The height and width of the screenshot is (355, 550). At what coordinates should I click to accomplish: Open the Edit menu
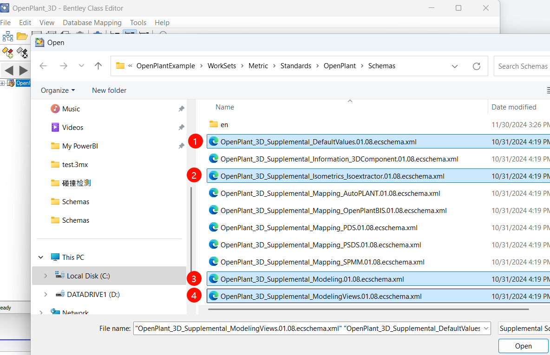(25, 22)
